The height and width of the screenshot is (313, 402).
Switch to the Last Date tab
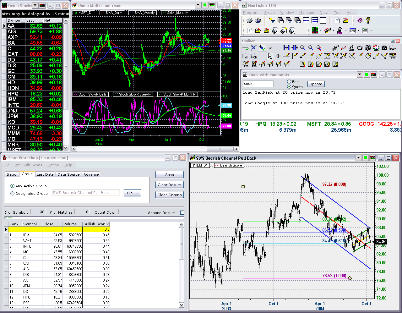pos(45,174)
